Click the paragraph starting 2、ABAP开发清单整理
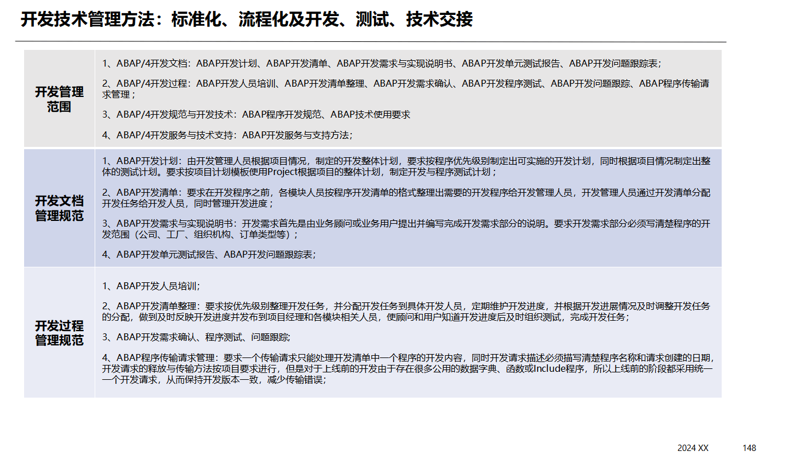Viewport: 802px width, 455px height. (406, 312)
